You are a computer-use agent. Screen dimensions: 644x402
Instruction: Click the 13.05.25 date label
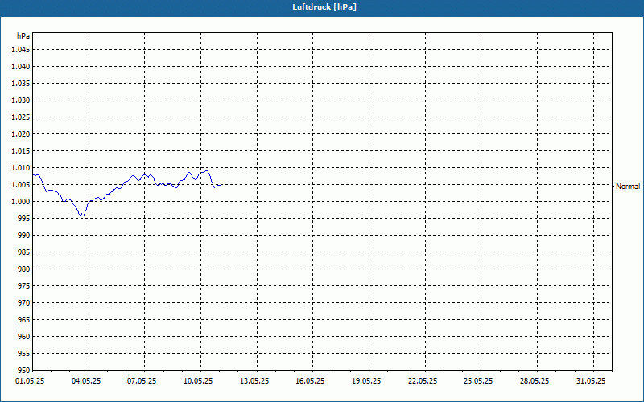tap(254, 381)
